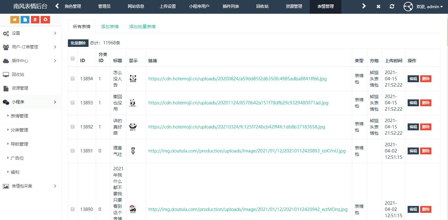Select all rows via the header checkbox
The height and width of the screenshot is (220, 448).
pos(73,58)
